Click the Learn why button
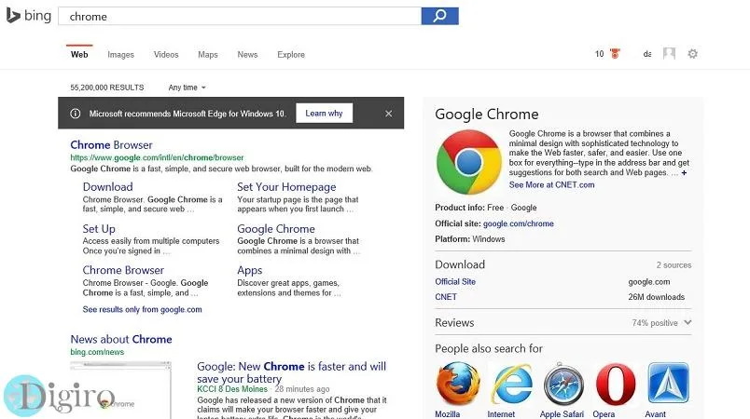This screenshot has width=750, height=419. click(x=325, y=113)
